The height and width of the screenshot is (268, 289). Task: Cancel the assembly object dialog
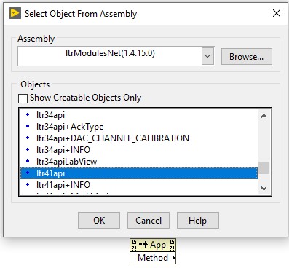coord(149,221)
